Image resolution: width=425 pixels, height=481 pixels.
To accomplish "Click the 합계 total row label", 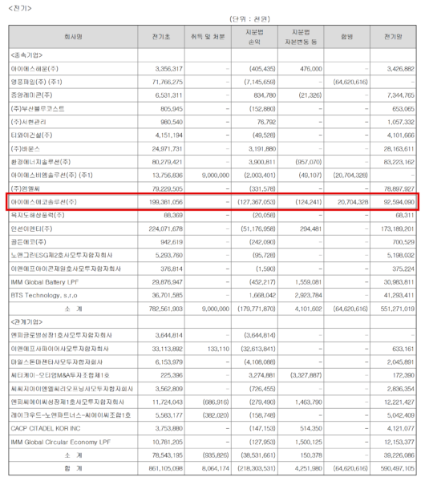I will [x=73, y=468].
